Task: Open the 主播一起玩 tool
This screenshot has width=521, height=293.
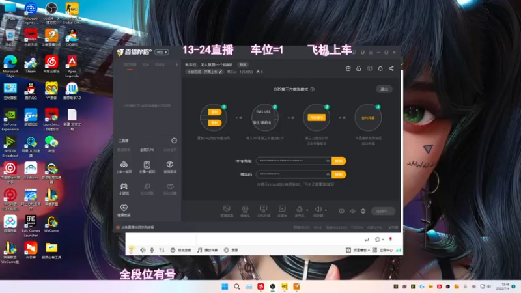Action: 147,167
